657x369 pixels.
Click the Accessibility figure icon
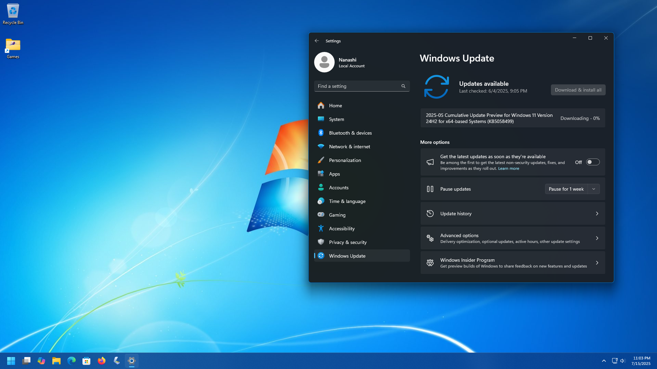click(321, 229)
